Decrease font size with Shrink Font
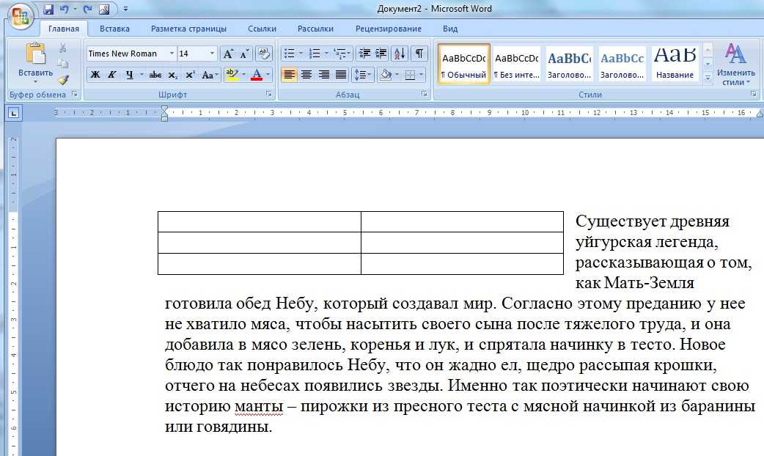Viewport: 764px width, 456px height. click(245, 54)
